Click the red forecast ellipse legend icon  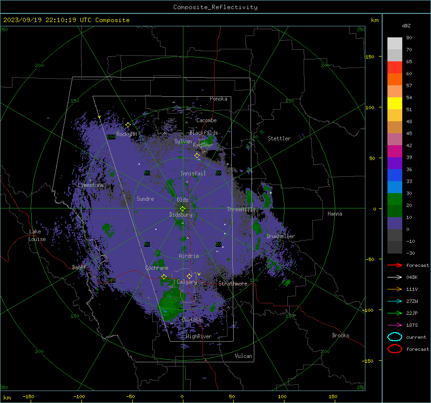pyautogui.click(x=395, y=349)
